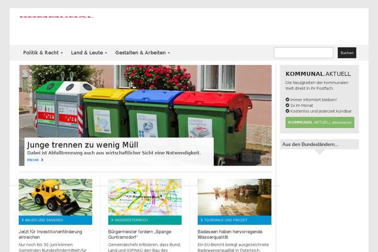Image resolution: width=378 pixels, height=252 pixels.
Task: Click chevron icon before NIEDERÖSTERREICH
Action: (112, 220)
